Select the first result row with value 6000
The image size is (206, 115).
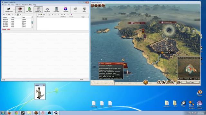(16, 19)
